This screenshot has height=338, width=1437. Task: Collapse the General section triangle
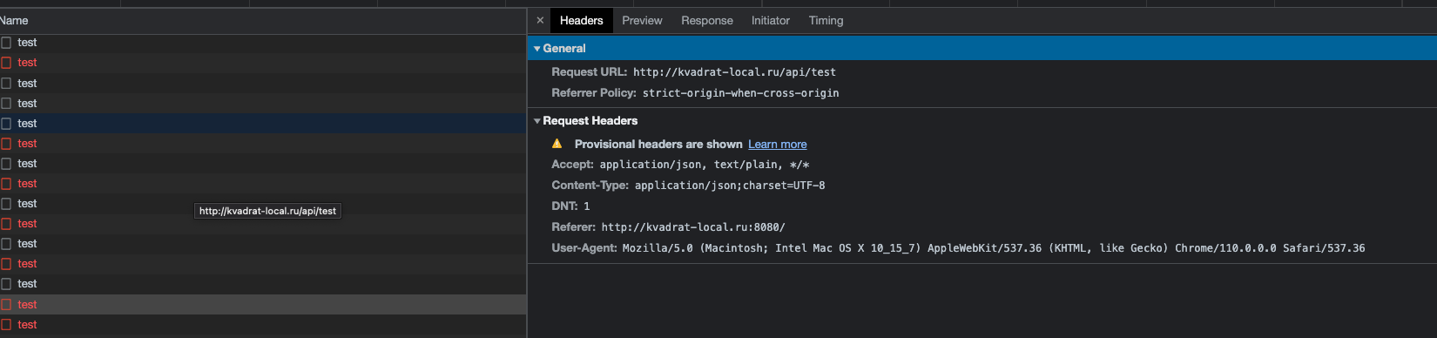coord(537,49)
